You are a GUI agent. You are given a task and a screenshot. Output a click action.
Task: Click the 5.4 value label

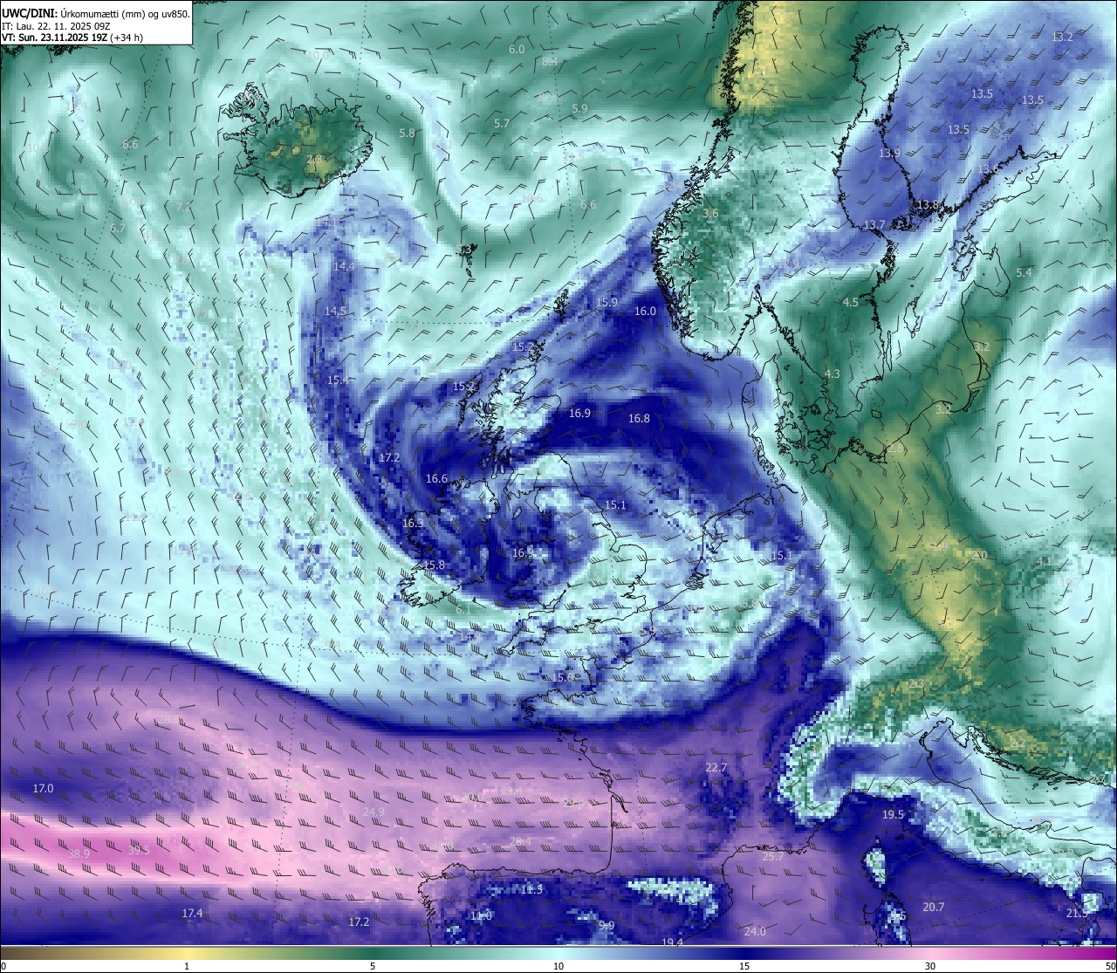[x=1024, y=272]
